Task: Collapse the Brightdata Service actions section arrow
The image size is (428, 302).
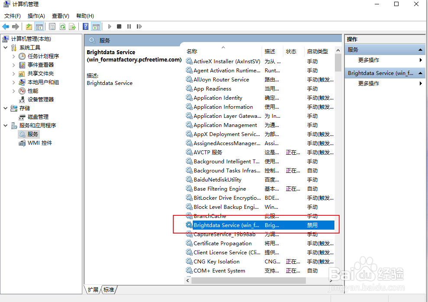Action: [x=420, y=73]
